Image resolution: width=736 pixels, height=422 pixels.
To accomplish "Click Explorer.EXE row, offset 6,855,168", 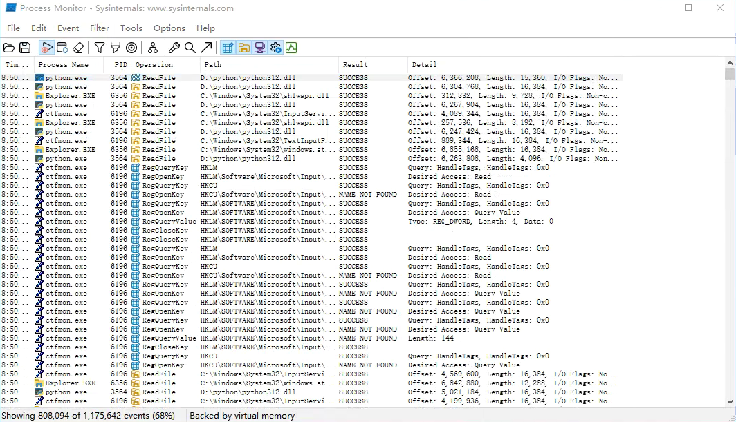I will click(x=312, y=150).
